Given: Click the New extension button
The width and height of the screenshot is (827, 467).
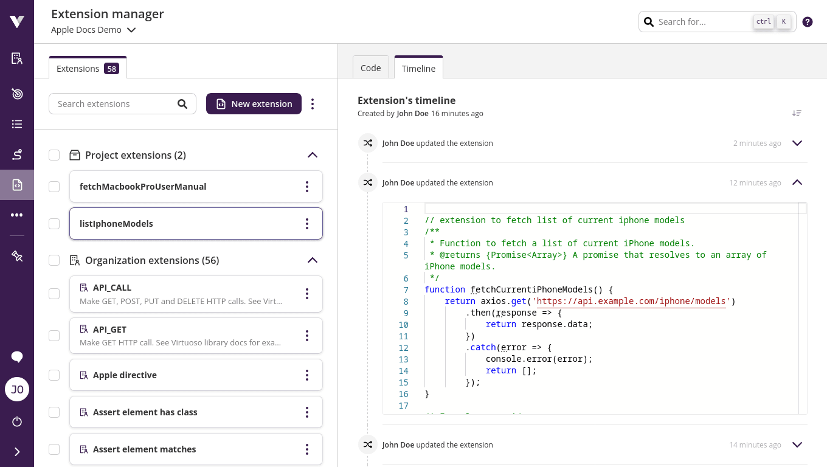Looking at the screenshot, I should pyautogui.click(x=254, y=104).
